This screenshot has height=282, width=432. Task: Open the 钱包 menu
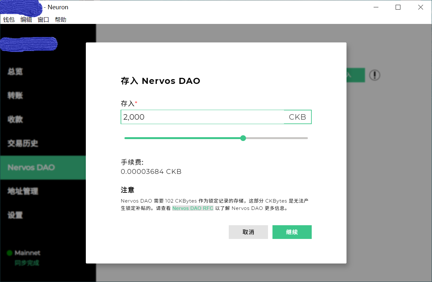tap(9, 19)
